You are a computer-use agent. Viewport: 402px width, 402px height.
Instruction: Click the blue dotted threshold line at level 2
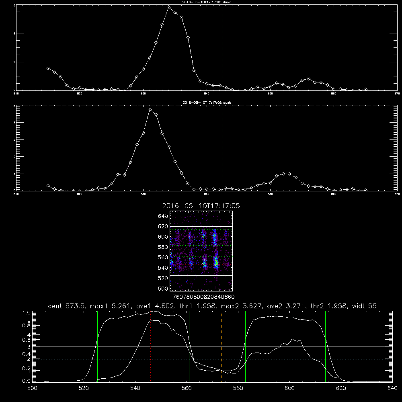point(212,359)
